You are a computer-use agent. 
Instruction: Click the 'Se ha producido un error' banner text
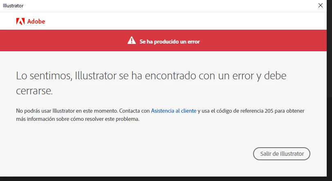[x=170, y=42]
